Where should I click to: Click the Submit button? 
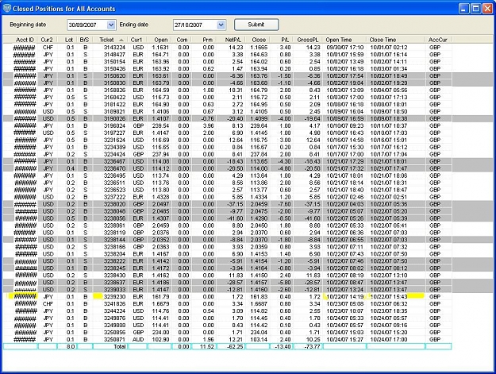coord(256,25)
